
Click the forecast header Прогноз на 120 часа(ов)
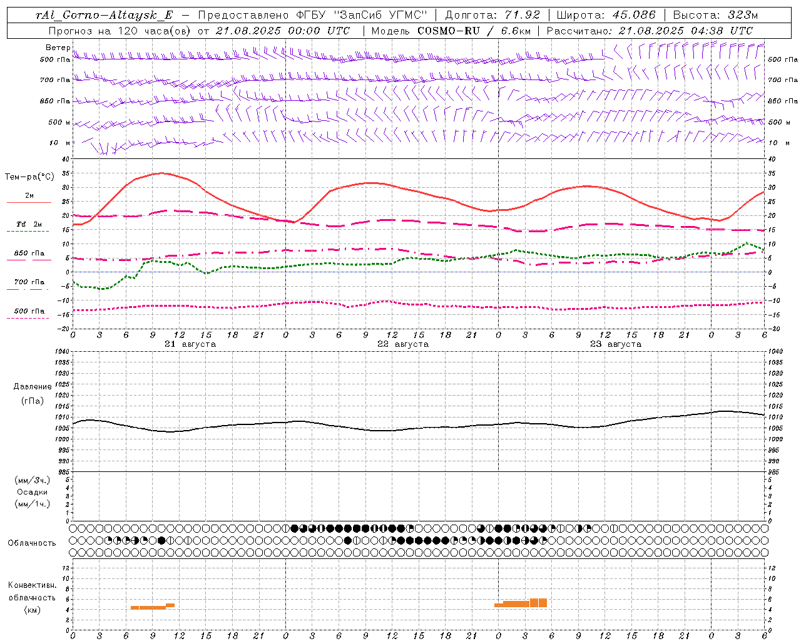(x=120, y=31)
